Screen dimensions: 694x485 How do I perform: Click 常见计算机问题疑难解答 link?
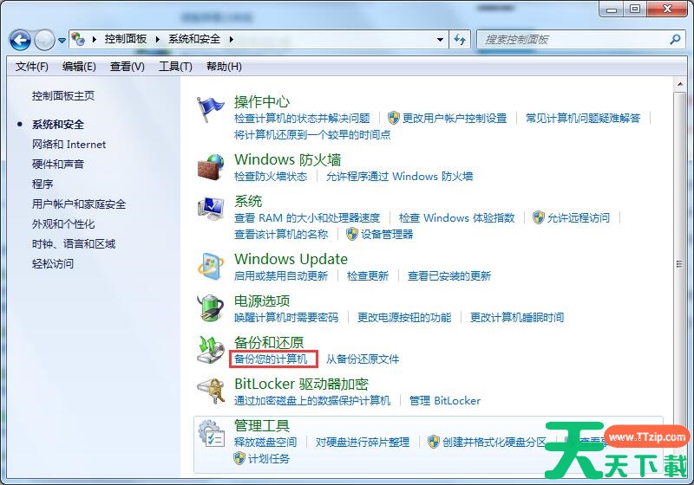pos(583,118)
